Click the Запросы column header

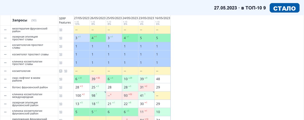20,20
